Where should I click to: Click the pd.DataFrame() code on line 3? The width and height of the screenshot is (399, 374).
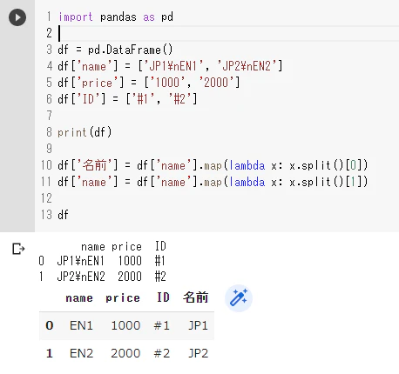tap(131, 50)
